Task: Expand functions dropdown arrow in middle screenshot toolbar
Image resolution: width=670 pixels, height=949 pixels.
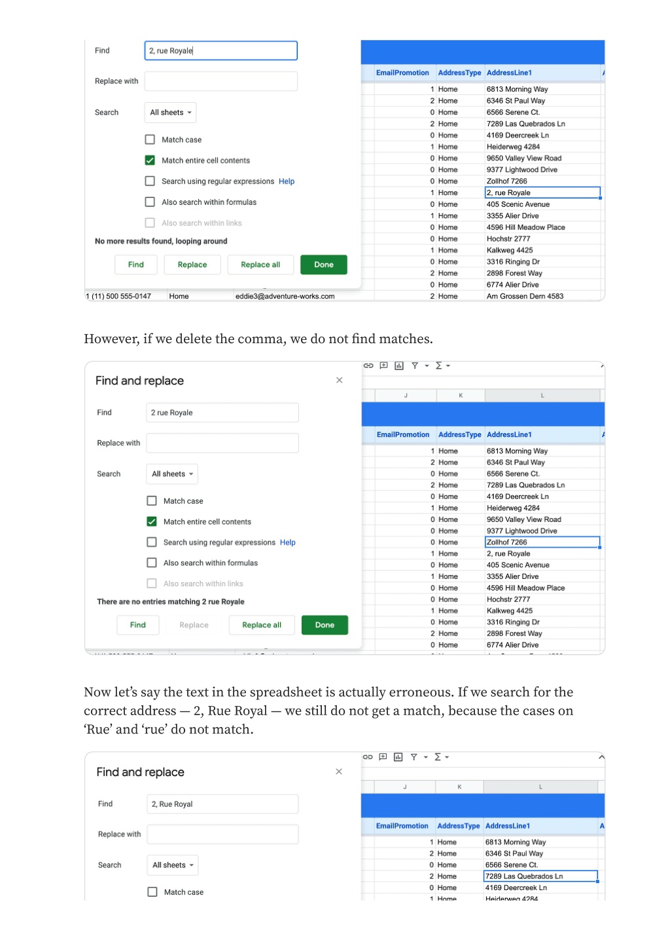Action: click(x=448, y=366)
